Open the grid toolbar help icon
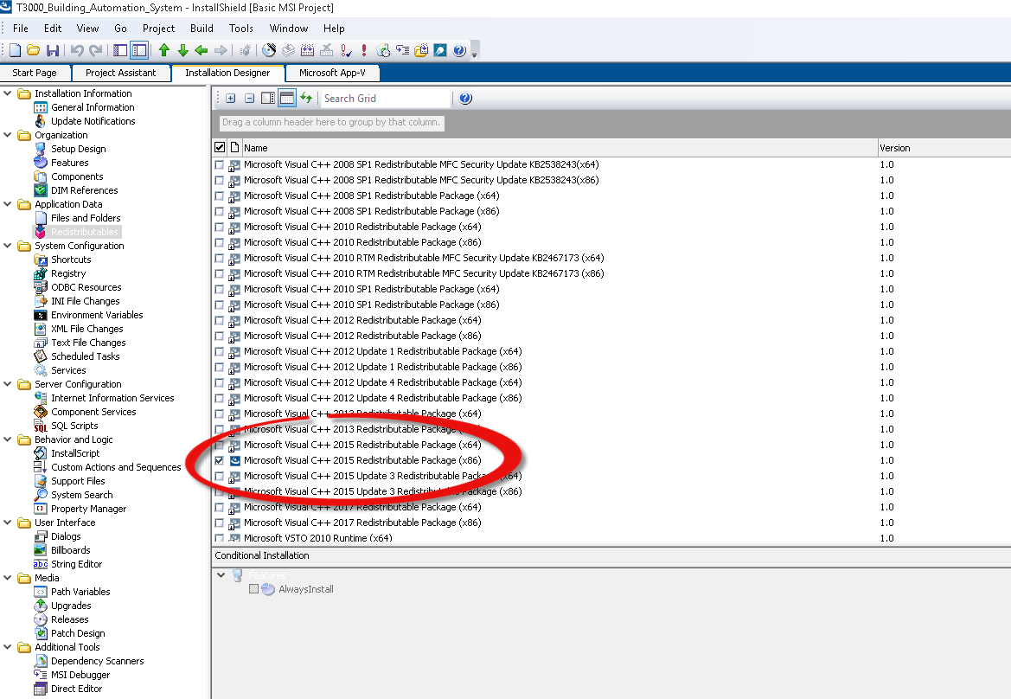The width and height of the screenshot is (1011, 699). point(465,98)
